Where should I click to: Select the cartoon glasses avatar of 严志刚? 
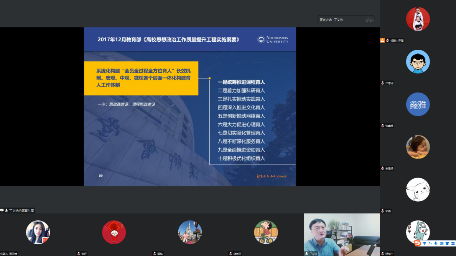pos(418,62)
